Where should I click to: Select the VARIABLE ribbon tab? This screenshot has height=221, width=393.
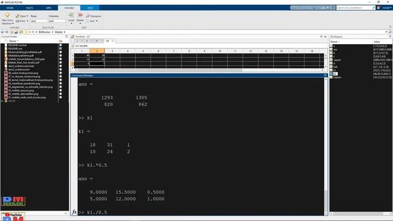(x=69, y=8)
